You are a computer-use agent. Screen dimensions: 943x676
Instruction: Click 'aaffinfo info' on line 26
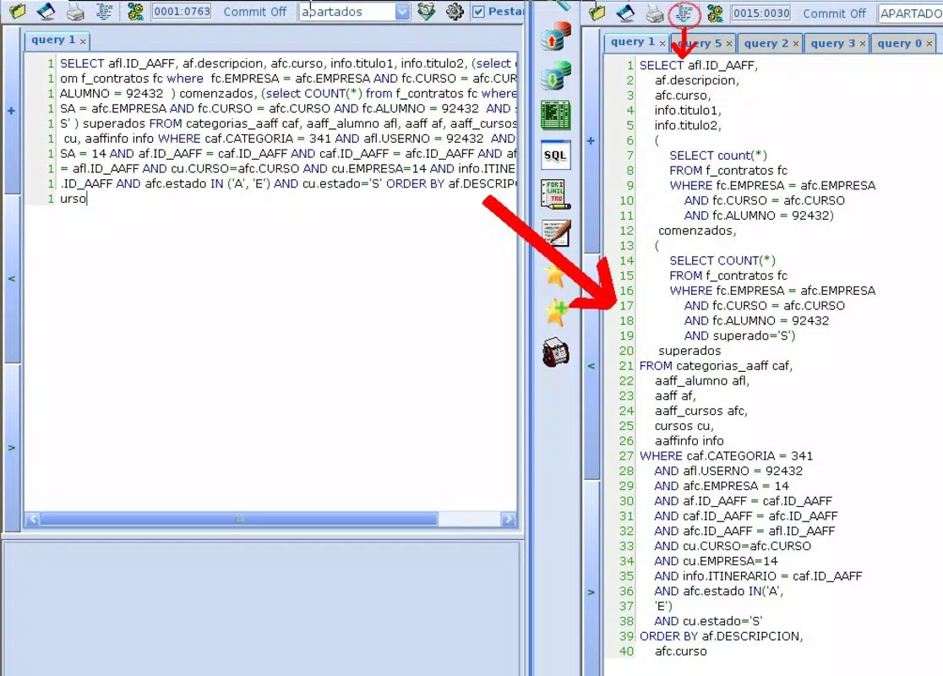690,441
